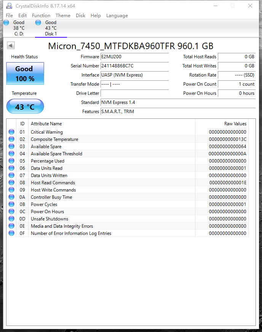262x332 pixels.
Task: Click the blue status orb for C: D: disk
Action: [x=6, y=22]
